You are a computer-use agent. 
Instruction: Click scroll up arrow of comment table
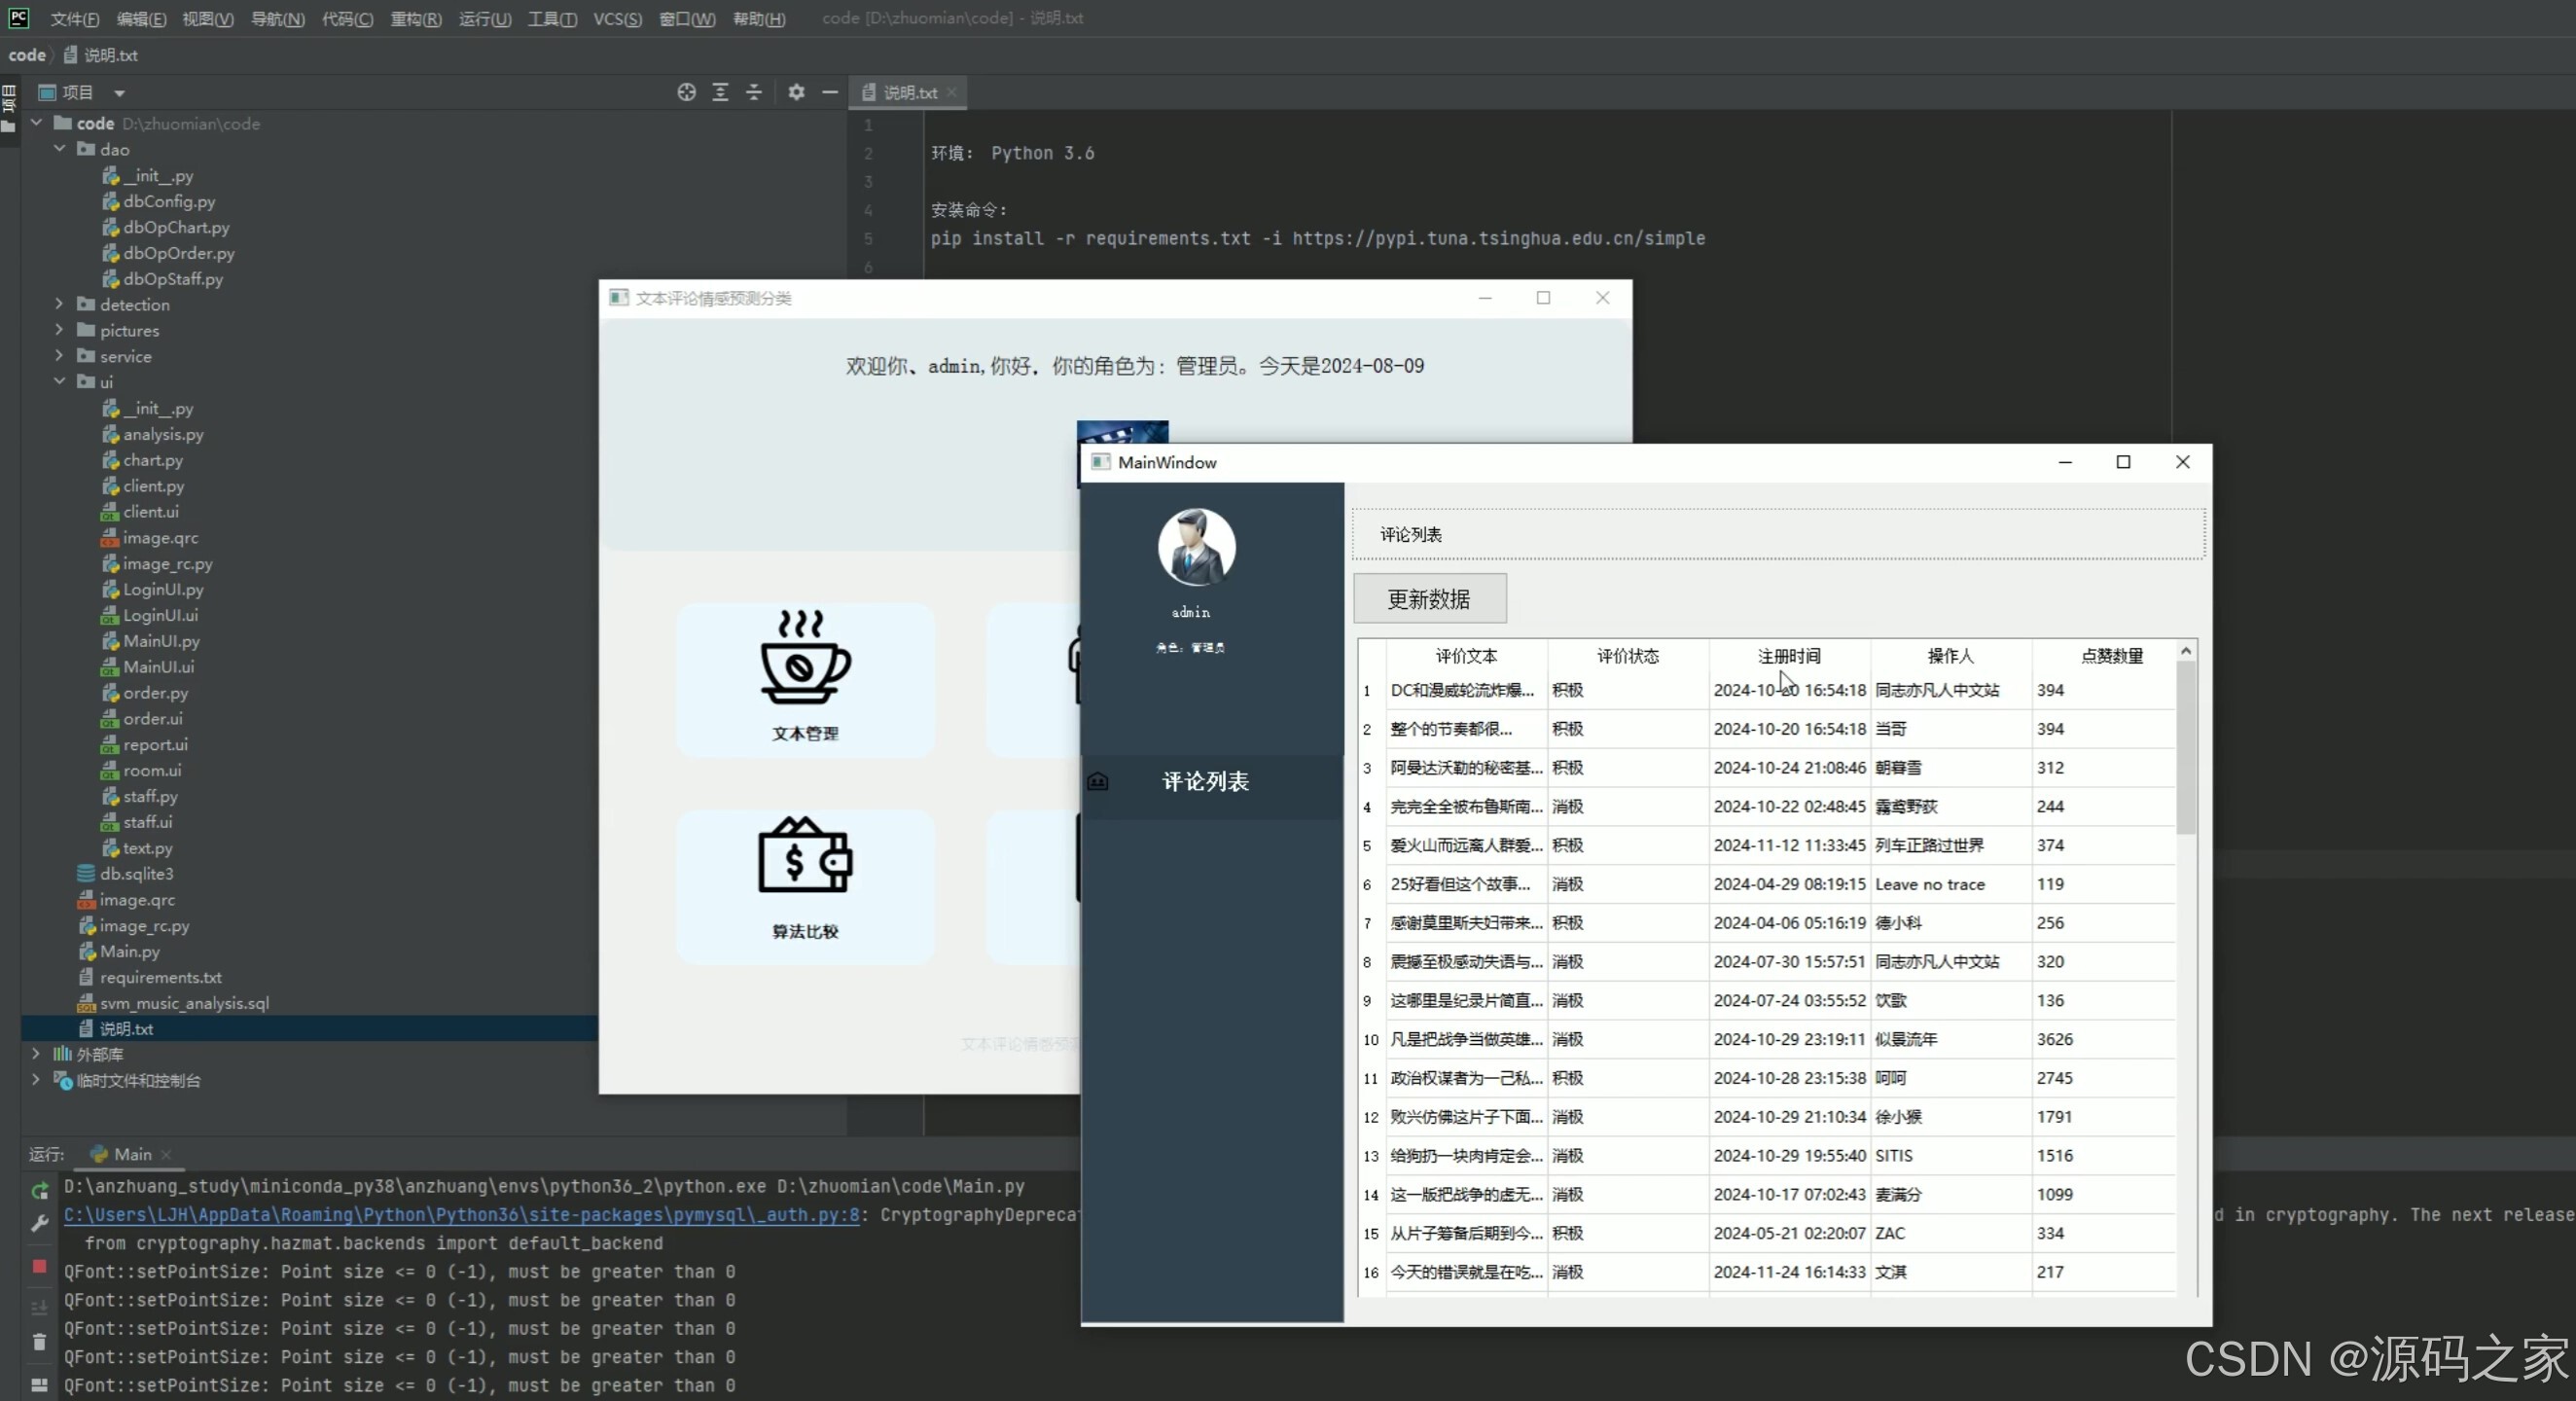[2186, 651]
